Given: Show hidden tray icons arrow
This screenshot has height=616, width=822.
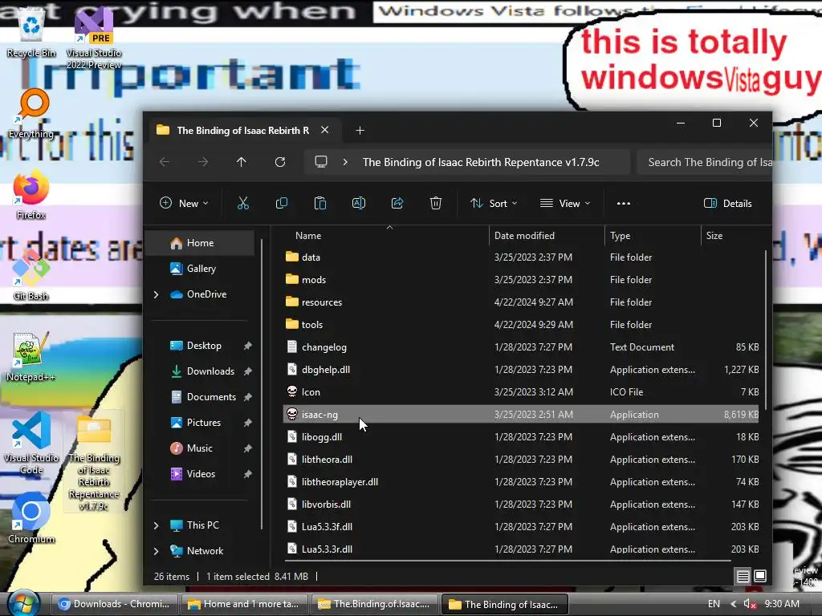Looking at the screenshot, I should point(733,604).
